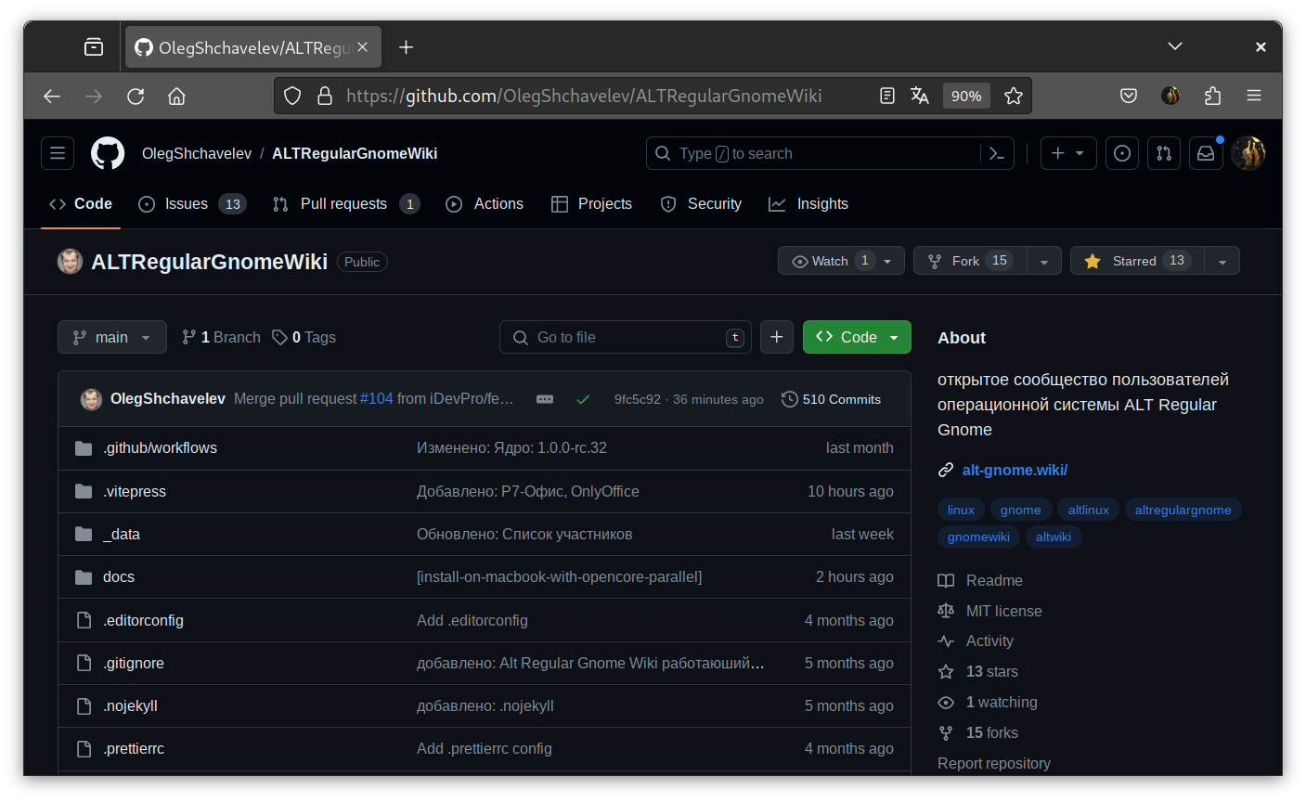Open the docs folder
Screen dimensions: 1306x802
pos(119,576)
